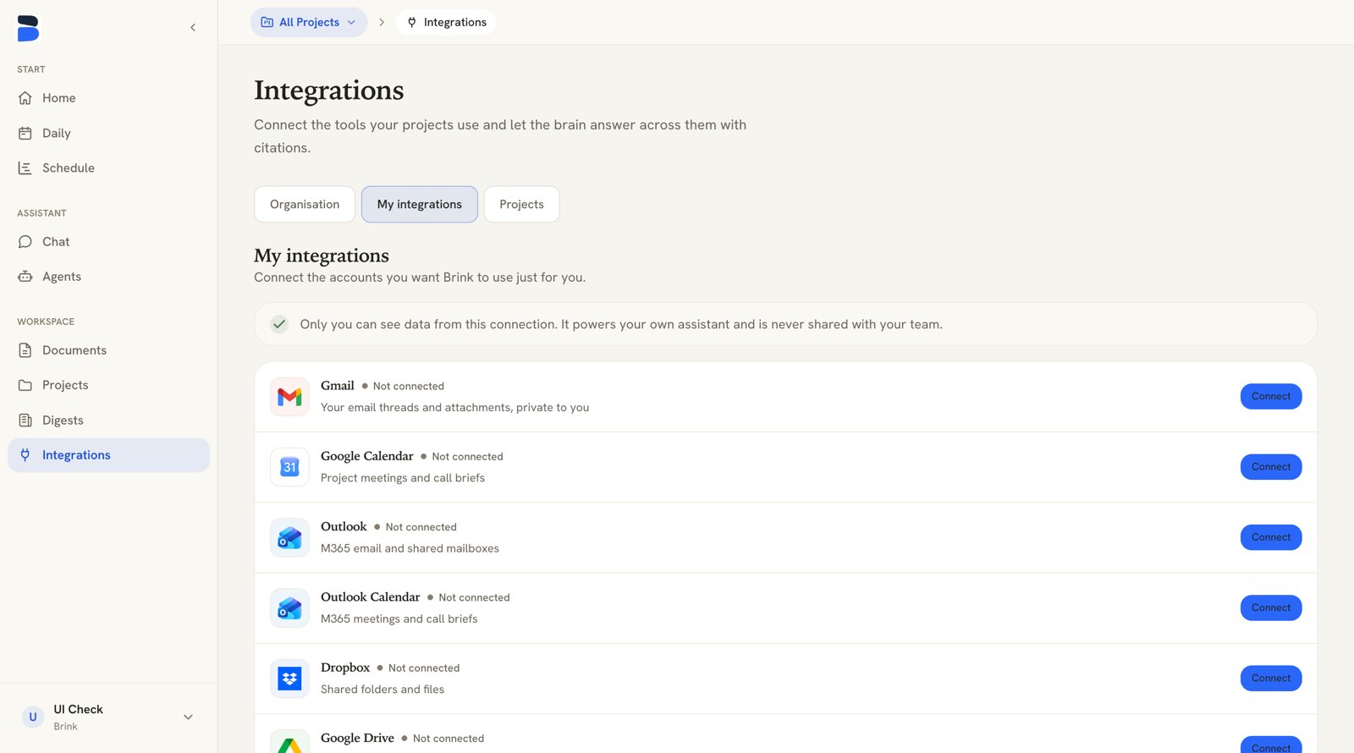Viewport: 1354px width, 753px height.
Task: Open the Chat assistant
Action: click(108, 242)
